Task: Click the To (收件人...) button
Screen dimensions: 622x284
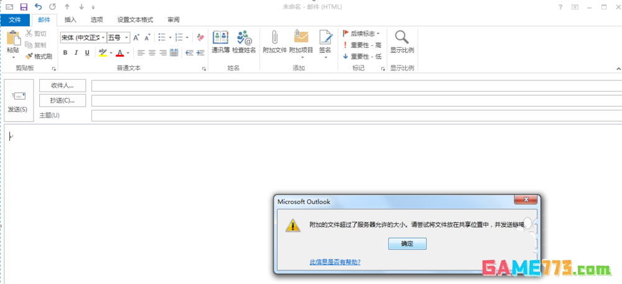Action: 63,86
